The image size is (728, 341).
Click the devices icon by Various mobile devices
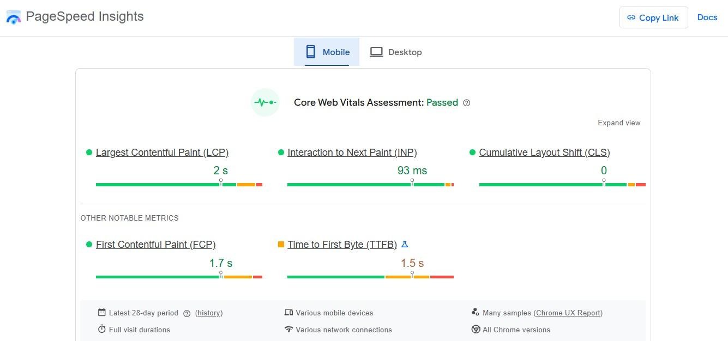[288, 312]
